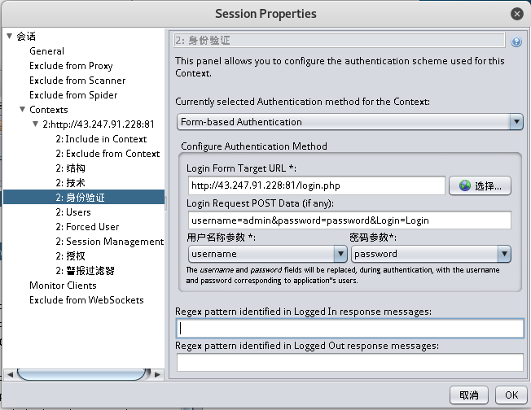Image resolution: width=531 pixels, height=410 pixels.
Task: Click the 取消 cancel button
Action: (x=468, y=395)
